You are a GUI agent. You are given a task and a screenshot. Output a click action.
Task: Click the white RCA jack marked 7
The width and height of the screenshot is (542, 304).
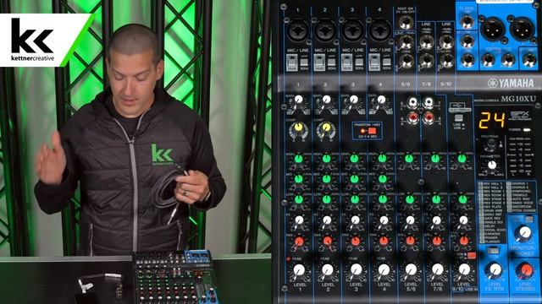[428, 102]
